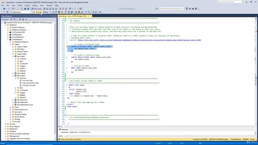Click the Object Explorer filter funnel icon
Screen dimensions: 258x145
20,19
